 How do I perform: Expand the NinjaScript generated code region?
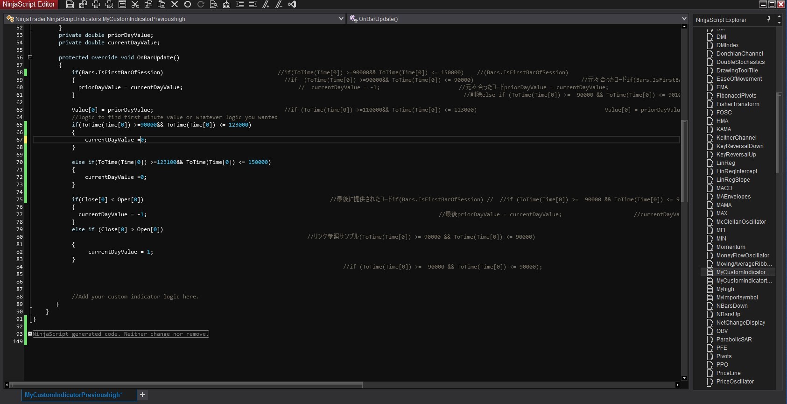click(30, 334)
